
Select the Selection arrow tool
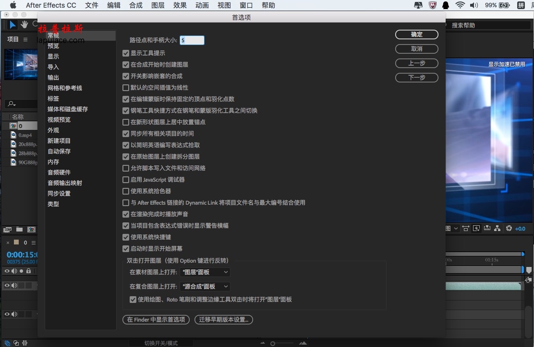tap(12, 24)
